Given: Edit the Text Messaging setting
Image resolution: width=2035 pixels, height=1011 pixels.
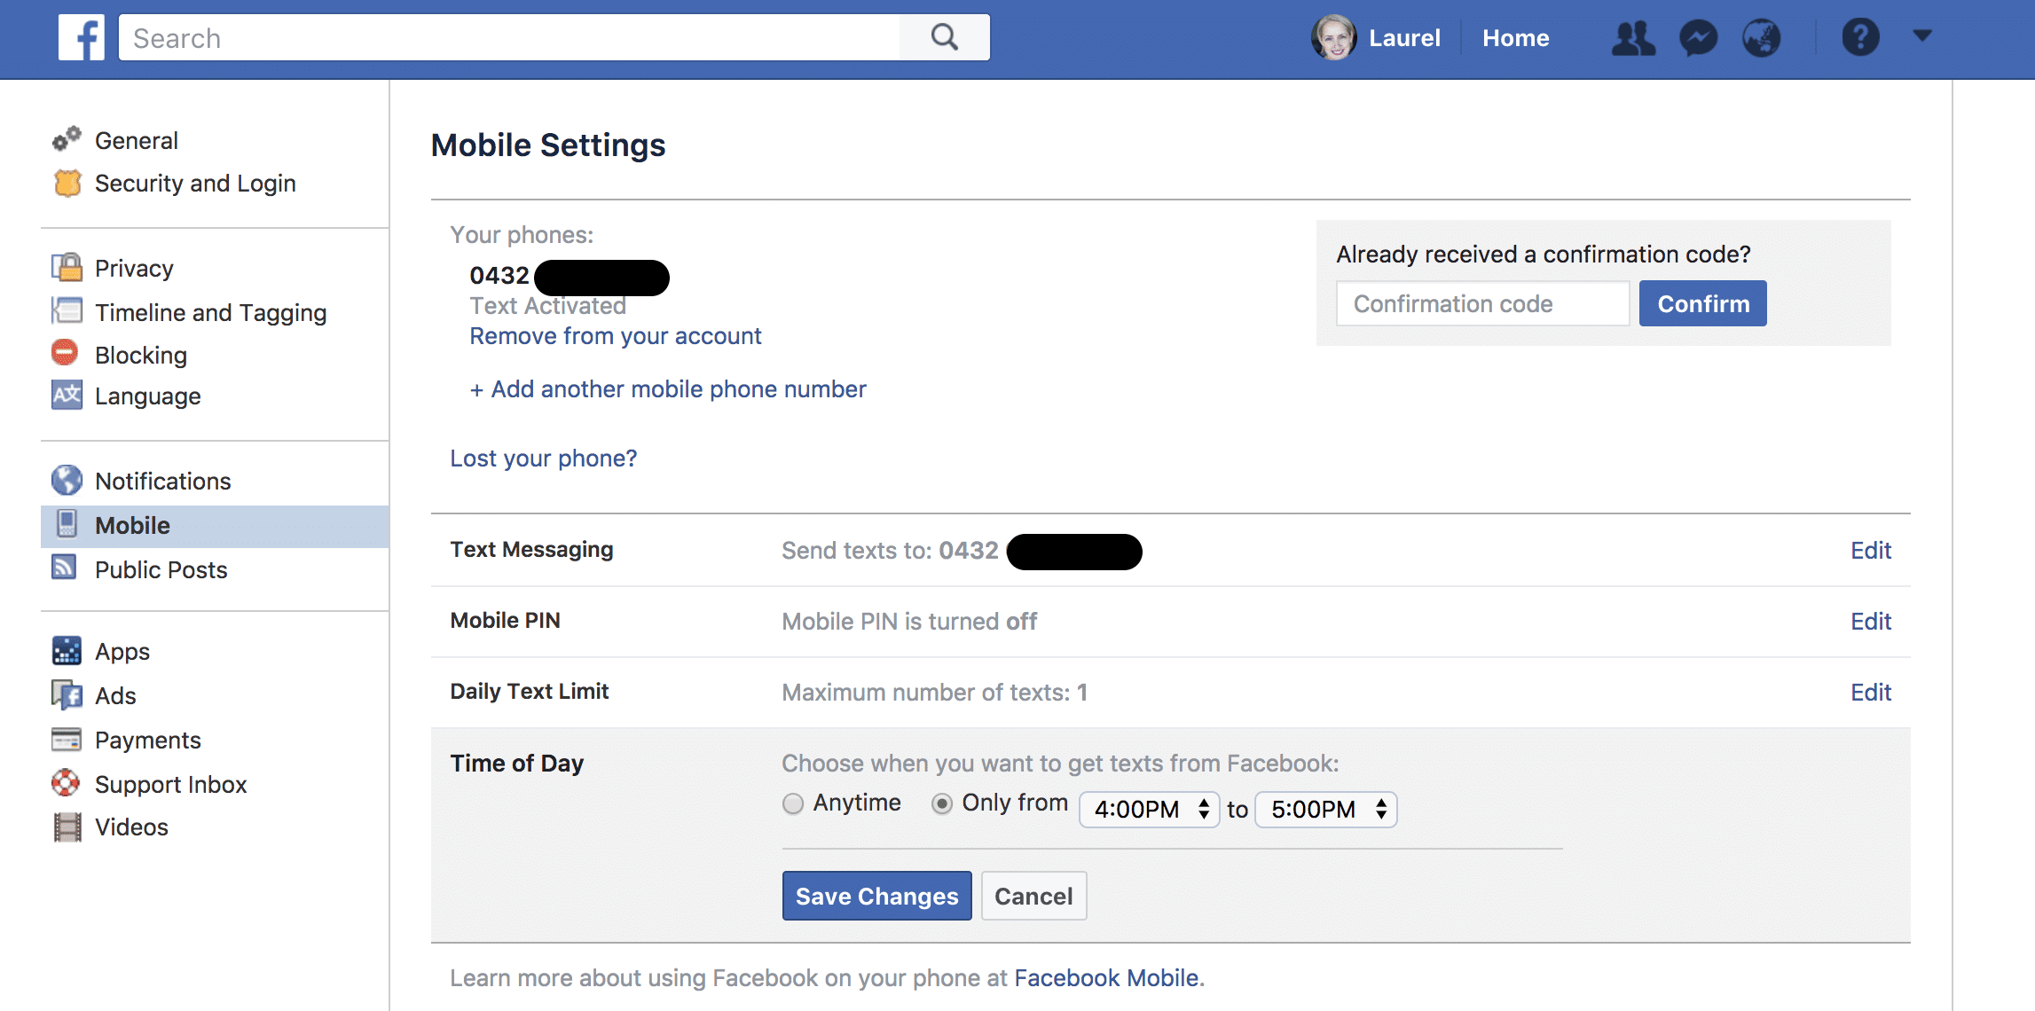Looking at the screenshot, I should click(x=1871, y=551).
